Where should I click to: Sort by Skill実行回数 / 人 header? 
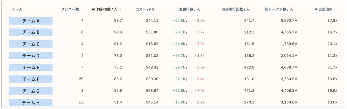235,9
